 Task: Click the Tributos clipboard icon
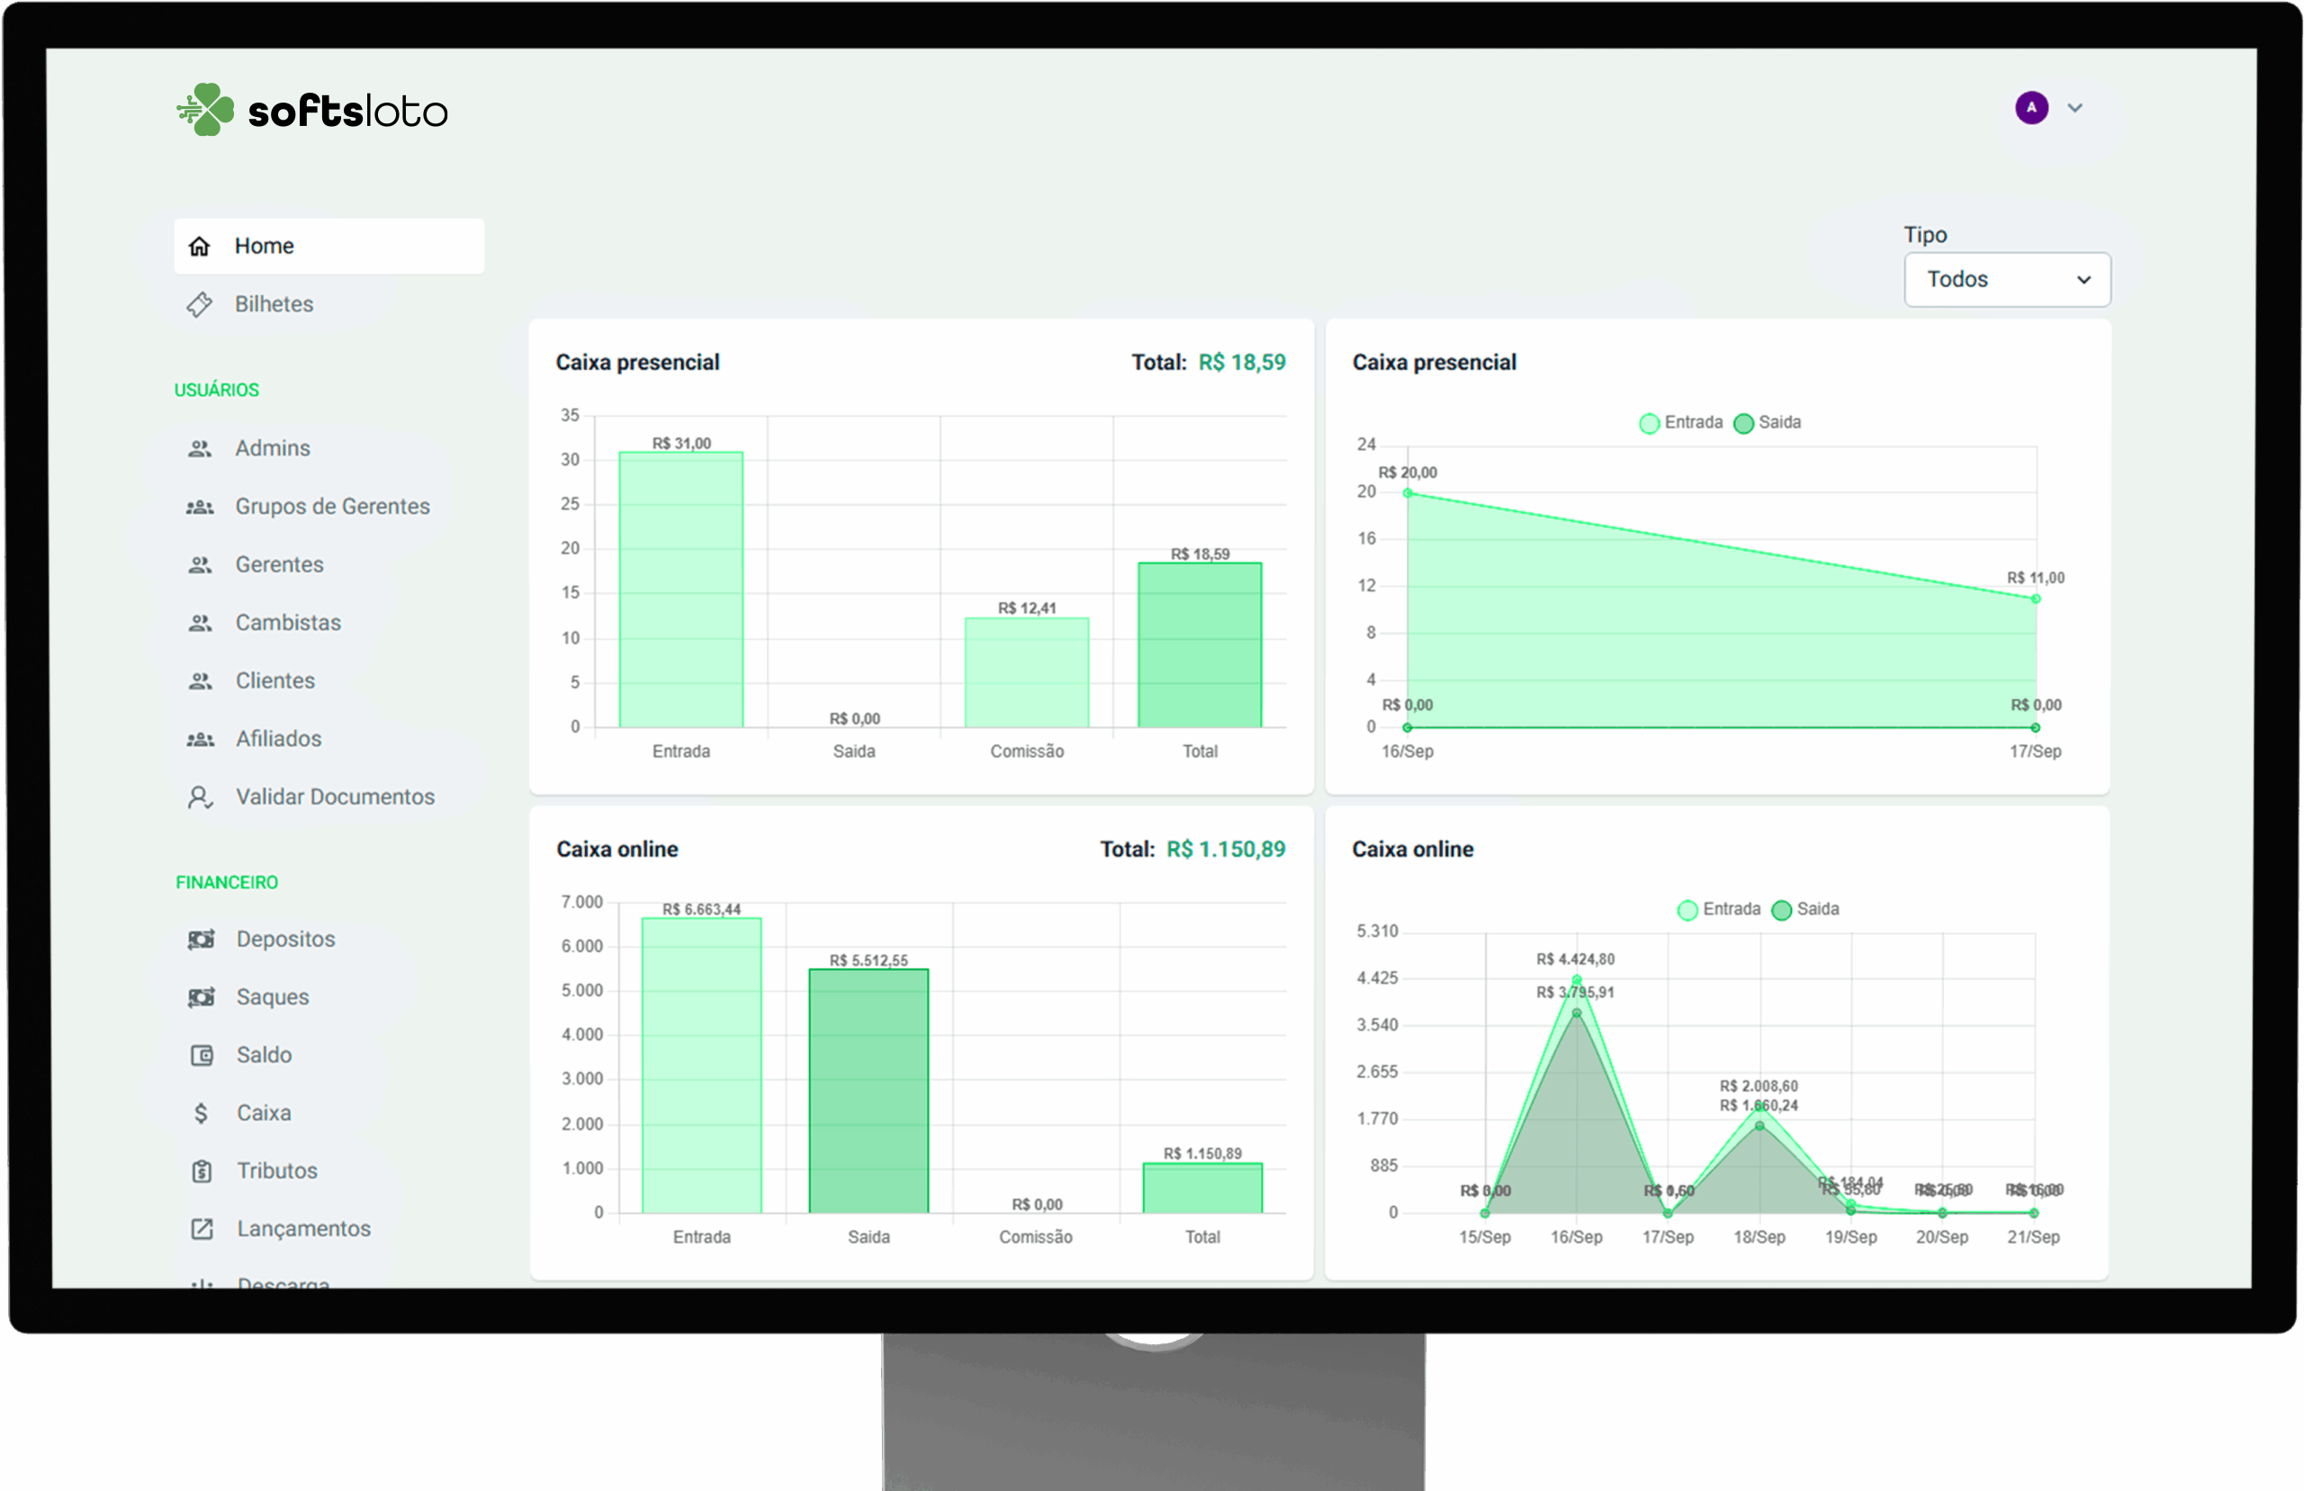pyautogui.click(x=202, y=1172)
